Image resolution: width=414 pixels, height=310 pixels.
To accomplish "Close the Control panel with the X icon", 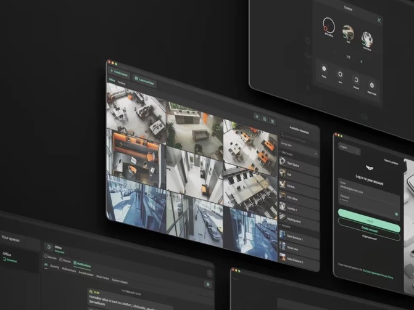I will 379,20.
